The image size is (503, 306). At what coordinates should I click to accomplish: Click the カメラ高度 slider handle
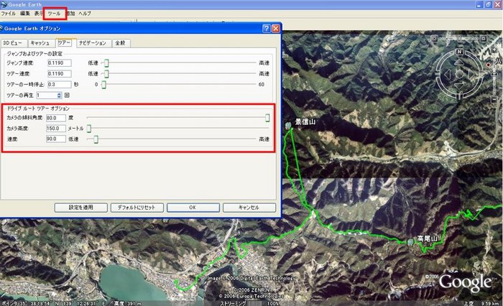point(89,129)
